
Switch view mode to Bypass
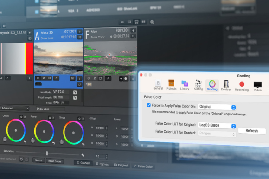pyautogui.click(x=102, y=164)
